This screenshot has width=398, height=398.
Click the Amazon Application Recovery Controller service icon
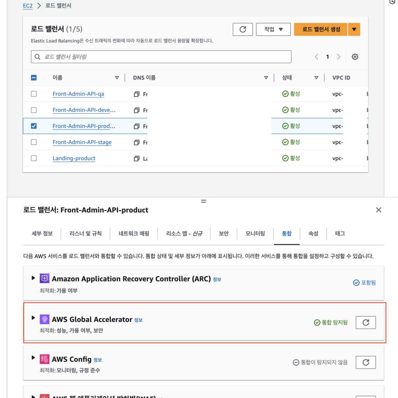click(44, 278)
